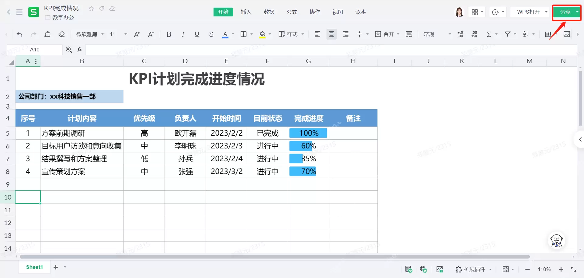The height and width of the screenshot is (278, 584).
Task: Toggle bold formatting
Action: click(169, 34)
